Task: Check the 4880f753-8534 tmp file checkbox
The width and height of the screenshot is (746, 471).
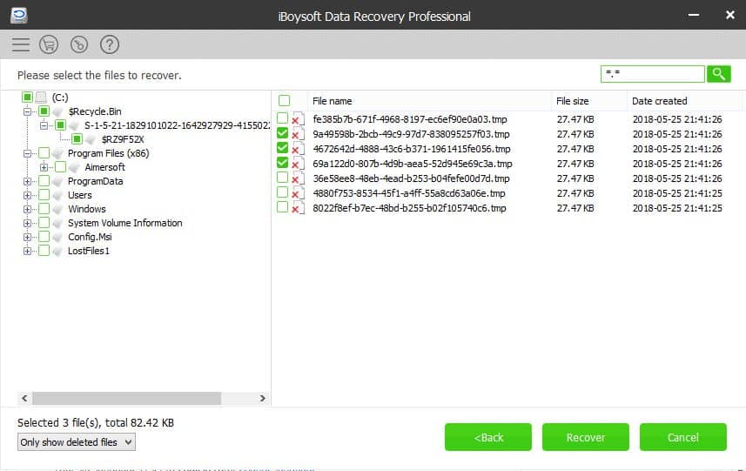Action: coord(282,192)
